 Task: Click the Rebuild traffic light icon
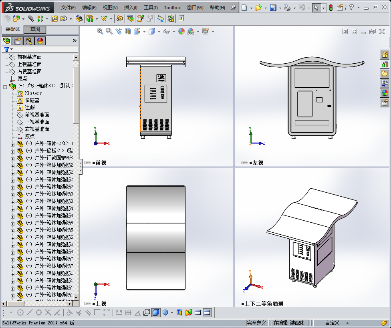point(331,8)
